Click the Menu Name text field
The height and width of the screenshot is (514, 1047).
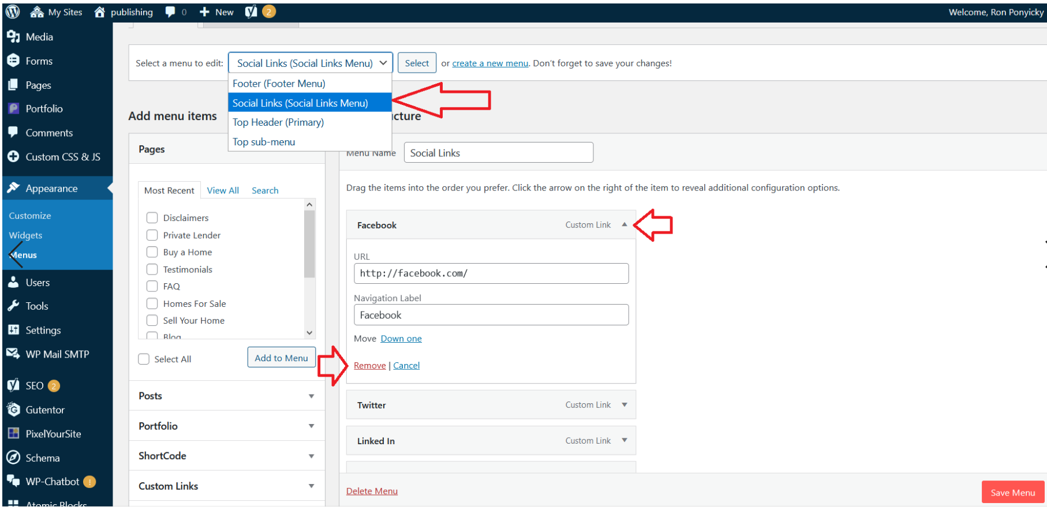click(499, 152)
